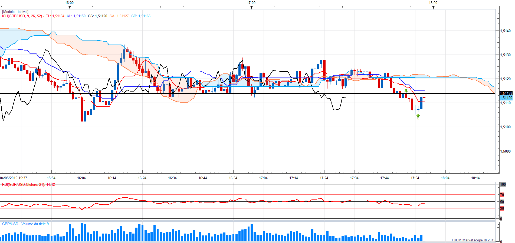The width and height of the screenshot is (515, 243).
Task: Click the red 70 RSI overbought level tag
Action: 502,195
